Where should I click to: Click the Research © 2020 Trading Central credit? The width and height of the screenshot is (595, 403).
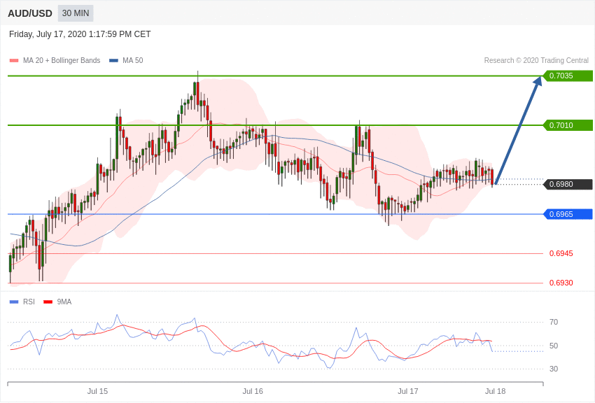[536, 61]
